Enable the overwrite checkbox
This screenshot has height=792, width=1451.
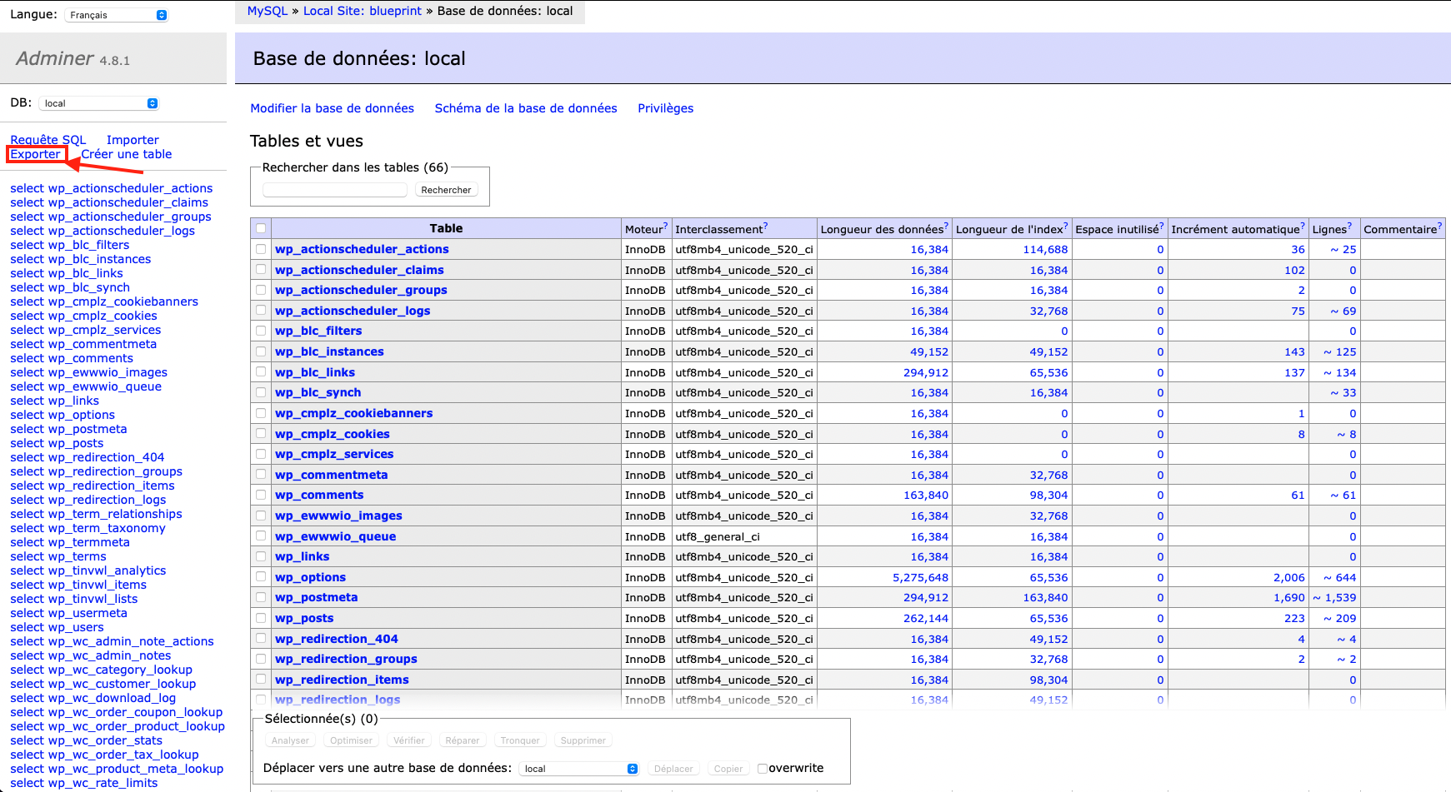(x=762, y=769)
